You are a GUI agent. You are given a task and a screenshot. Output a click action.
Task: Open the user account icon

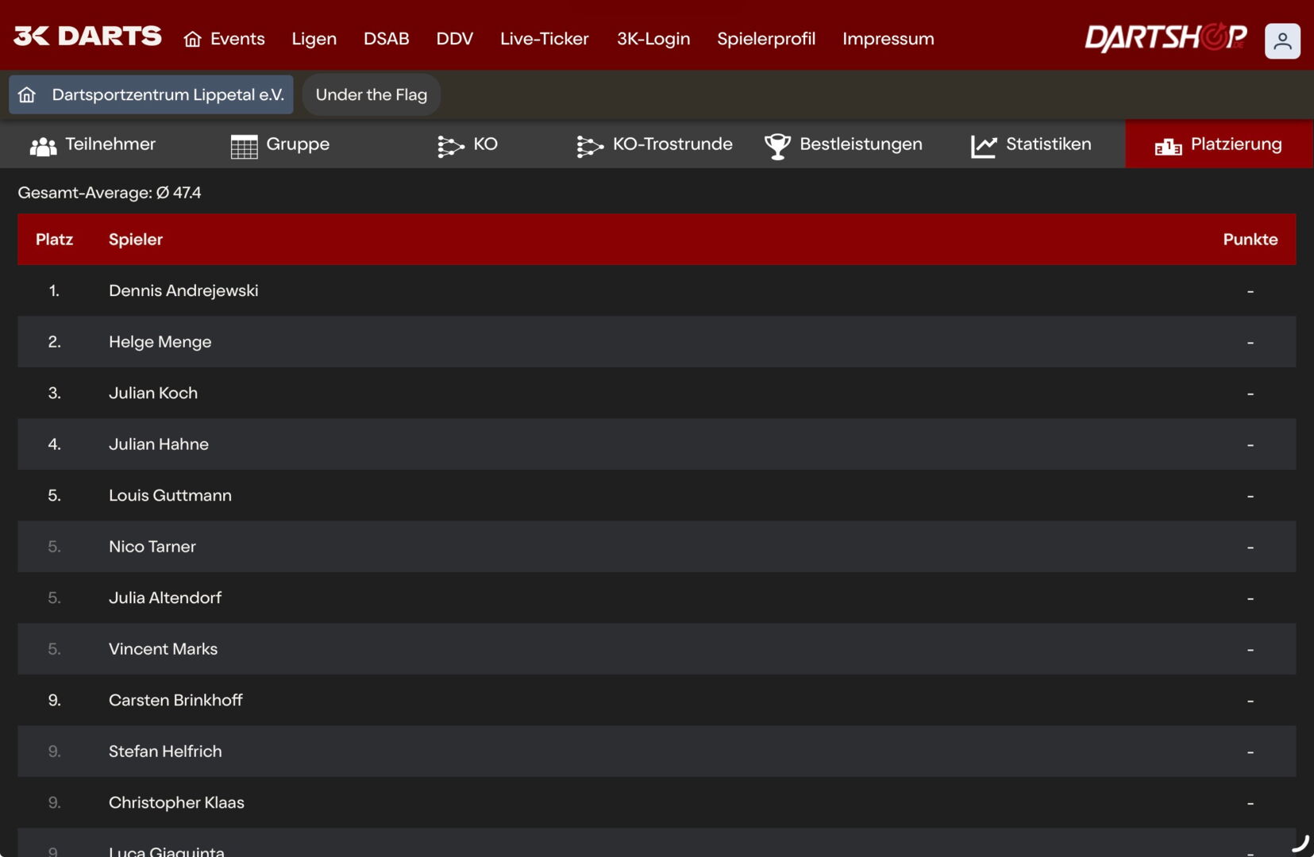[x=1281, y=41]
